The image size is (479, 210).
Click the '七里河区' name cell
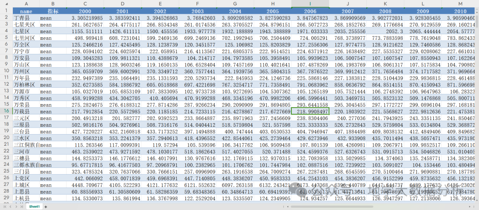[26, 38]
